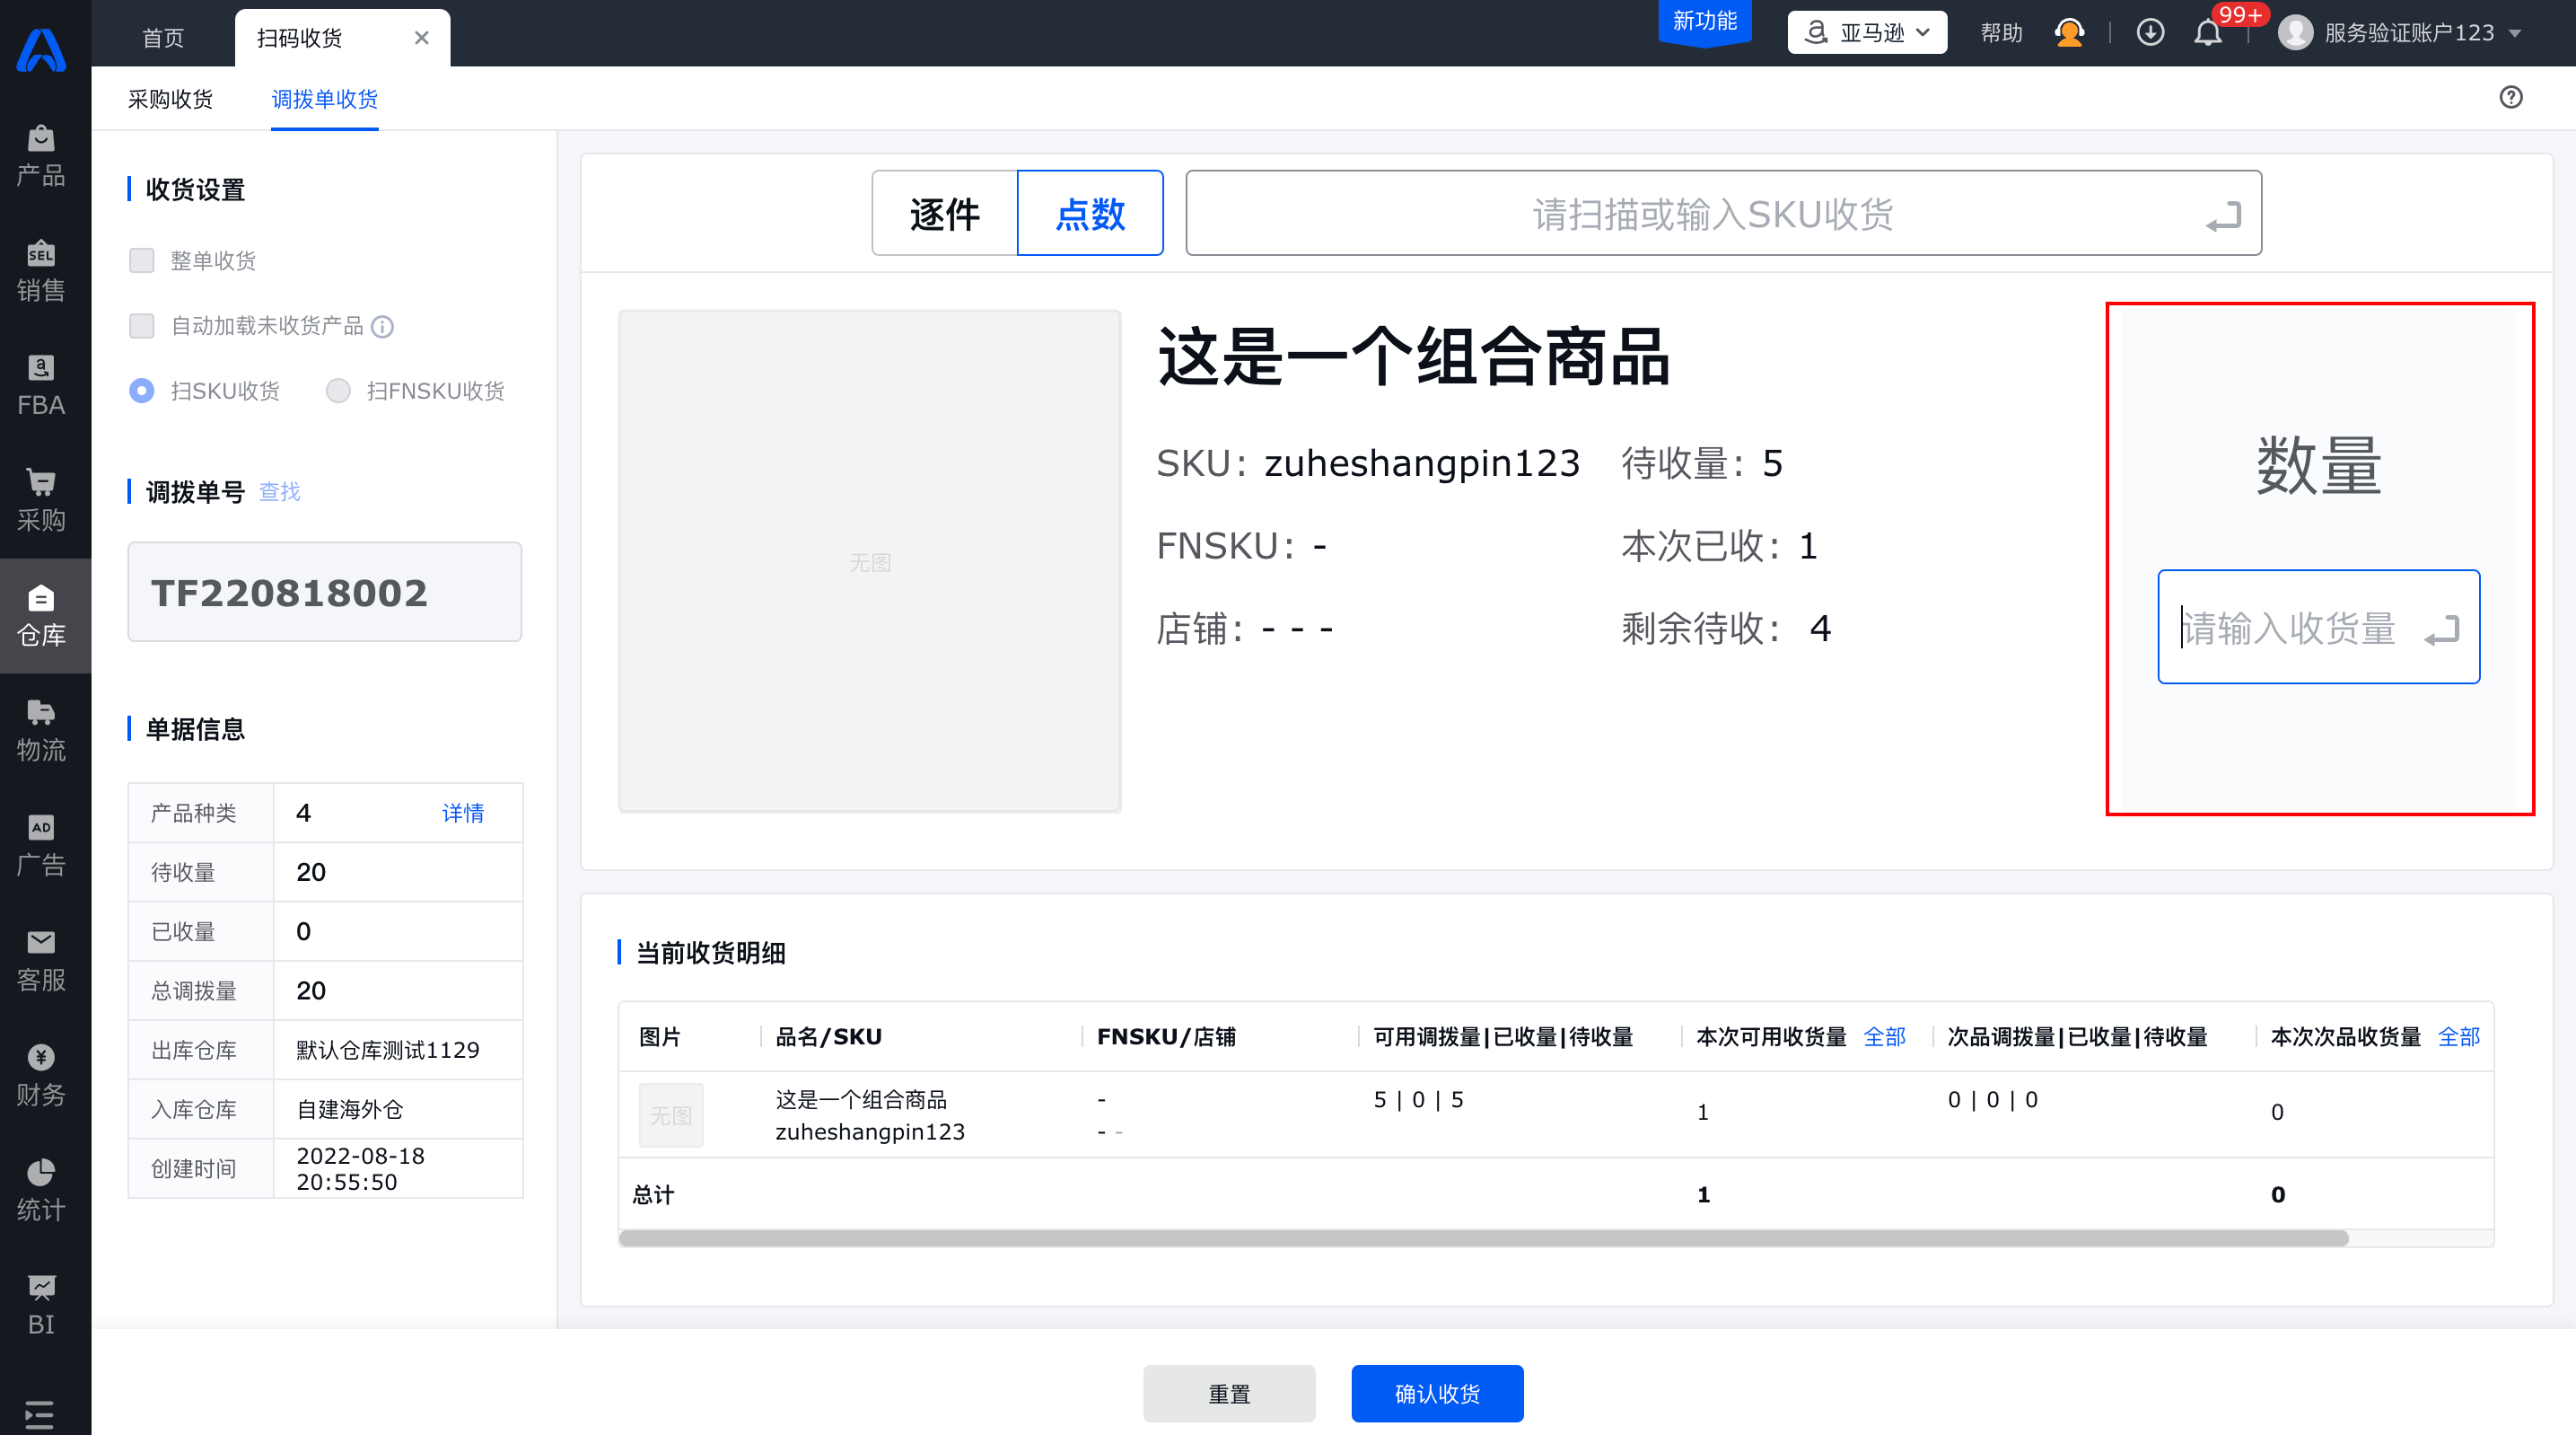The image size is (2576, 1435).
Task: Enable the 自动加载未收货产品 checkbox
Action: pos(142,326)
